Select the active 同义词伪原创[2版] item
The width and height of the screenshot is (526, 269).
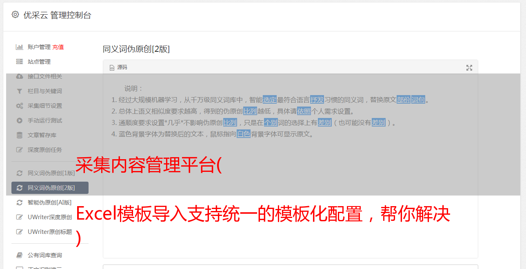tap(50, 188)
